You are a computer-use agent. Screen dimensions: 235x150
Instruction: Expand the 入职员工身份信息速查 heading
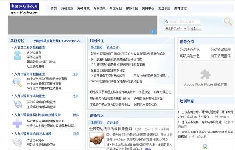coord(29,47)
